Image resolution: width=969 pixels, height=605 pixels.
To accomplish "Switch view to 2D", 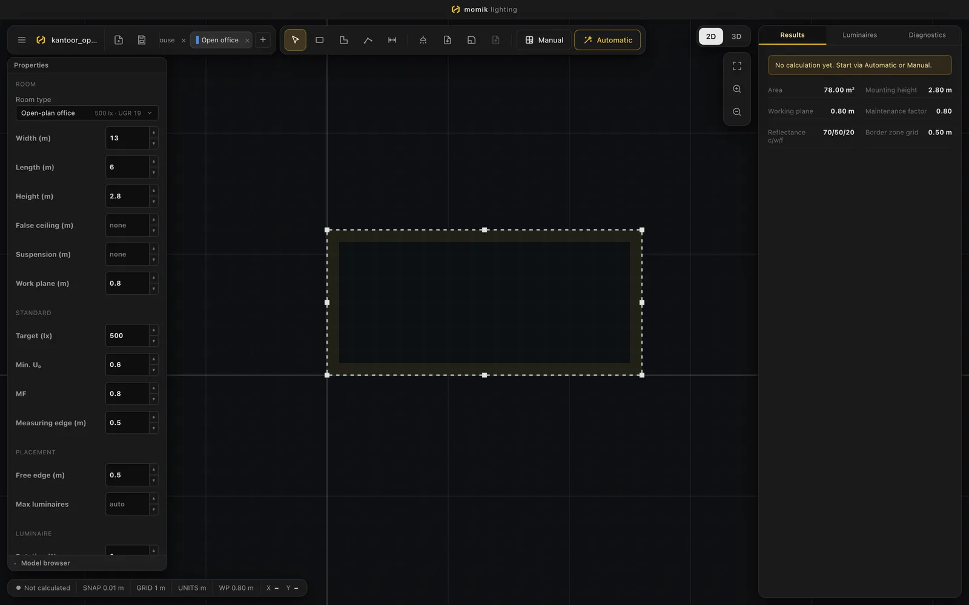I will 711,36.
